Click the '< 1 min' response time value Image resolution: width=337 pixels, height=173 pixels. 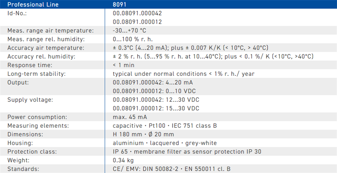pos(124,65)
